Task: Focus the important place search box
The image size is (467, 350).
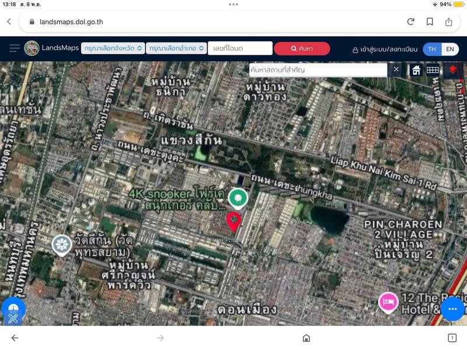Action: [318, 70]
